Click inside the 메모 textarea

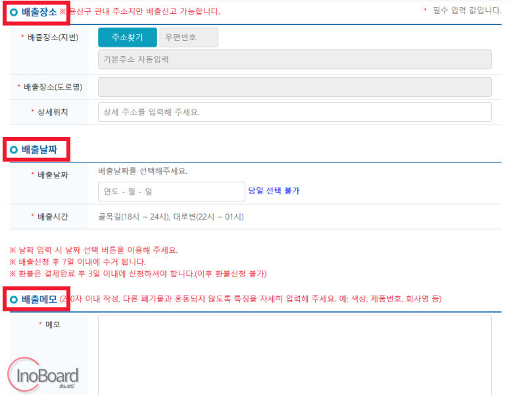pos(295,355)
